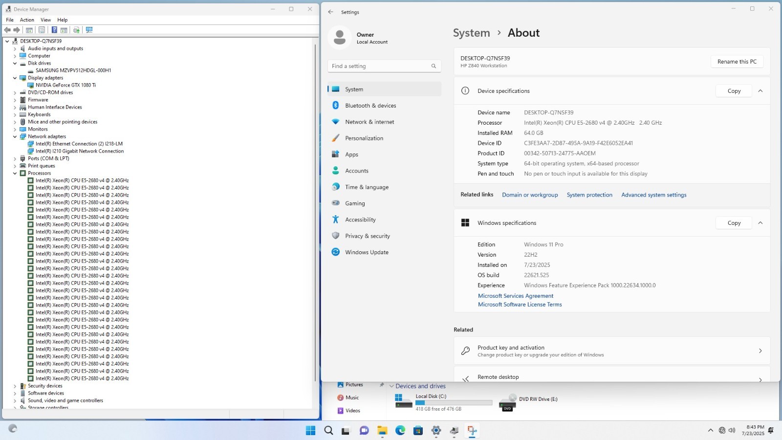The height and width of the screenshot is (440, 782).
Task: Collapse the Network adapters node
Action: pyautogui.click(x=15, y=136)
